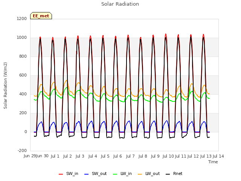Click the Jul 3 x-axis tick label
This screenshot has height=181, width=241.
tap(80, 156)
